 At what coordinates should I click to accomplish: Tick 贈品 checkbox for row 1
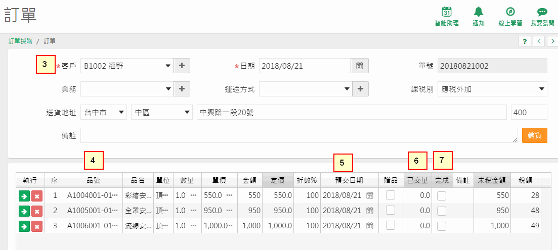[391, 195]
